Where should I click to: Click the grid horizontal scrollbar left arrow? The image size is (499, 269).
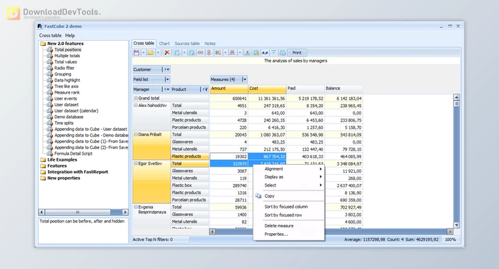pyautogui.click(x=213, y=232)
